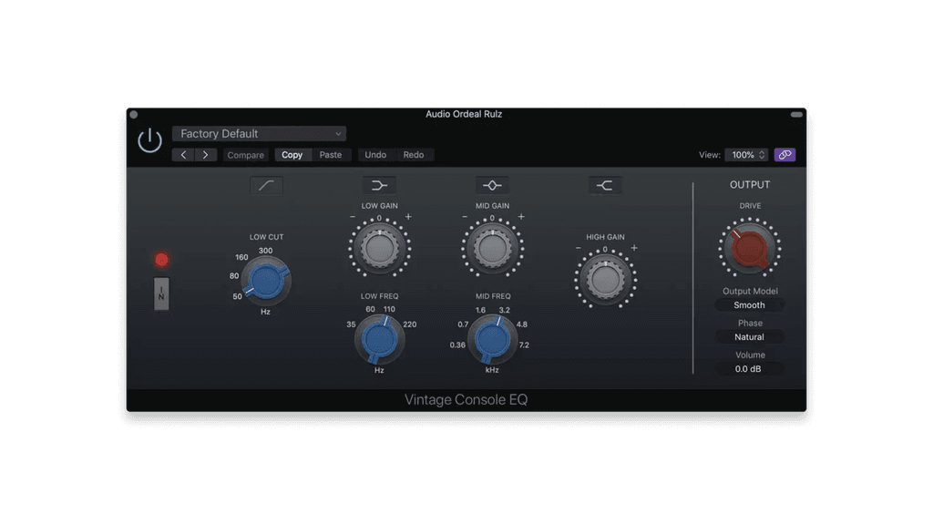The image size is (933, 525).
Task: Enable Compare mode
Action: [x=244, y=154]
